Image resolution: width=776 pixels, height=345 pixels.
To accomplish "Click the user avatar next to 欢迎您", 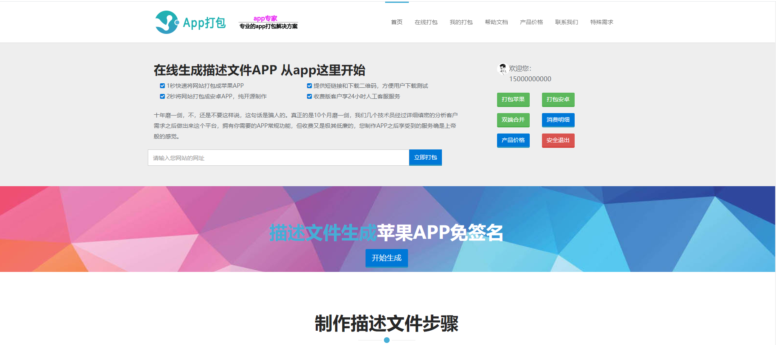I will tap(502, 69).
